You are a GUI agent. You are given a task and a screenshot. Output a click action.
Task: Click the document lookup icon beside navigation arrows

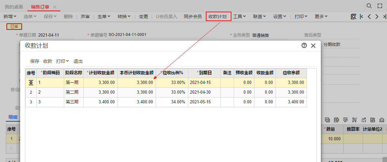pyautogui.click(x=354, y=17)
